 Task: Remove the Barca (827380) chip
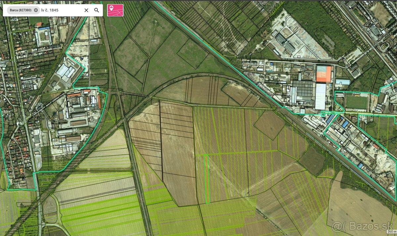point(36,10)
